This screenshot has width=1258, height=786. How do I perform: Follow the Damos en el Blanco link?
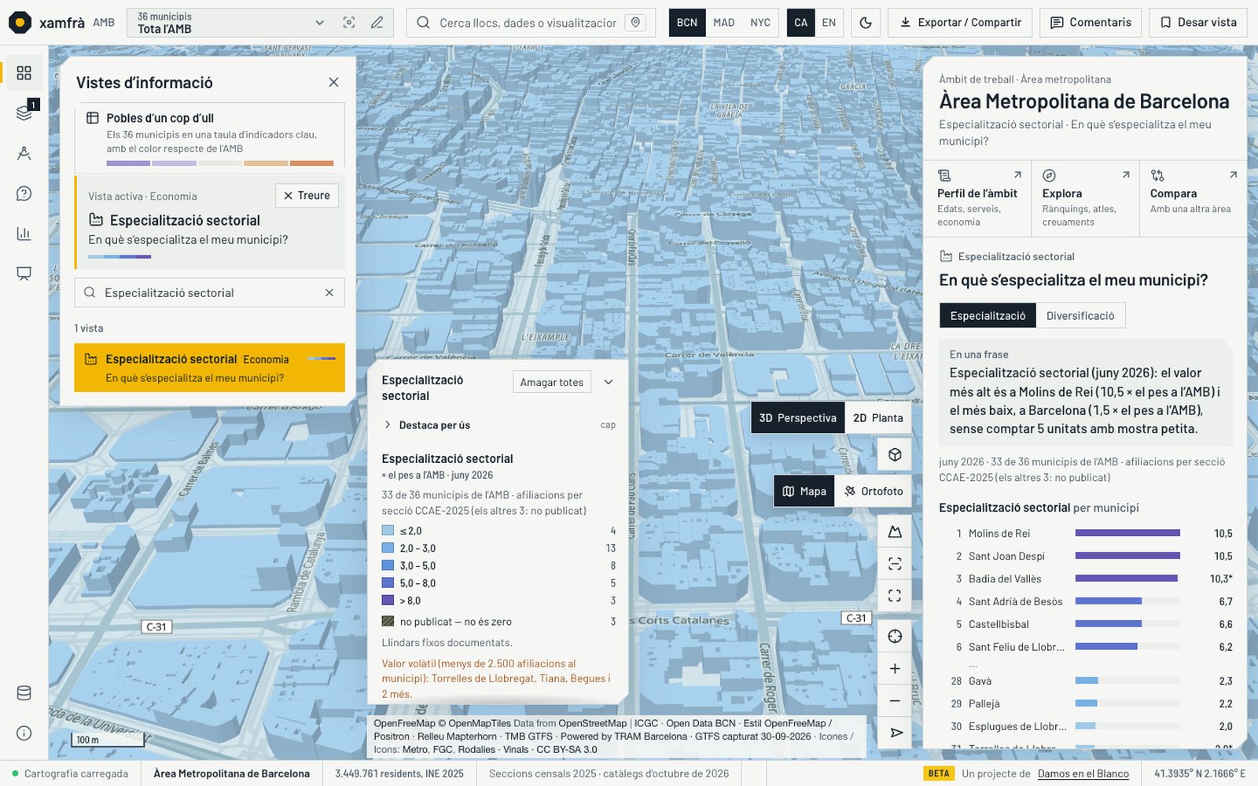1083,774
